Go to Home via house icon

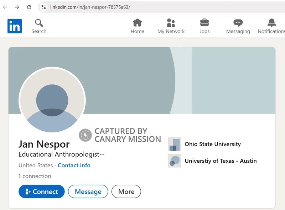tap(137, 23)
